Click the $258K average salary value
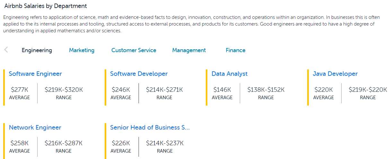 pos(20,143)
